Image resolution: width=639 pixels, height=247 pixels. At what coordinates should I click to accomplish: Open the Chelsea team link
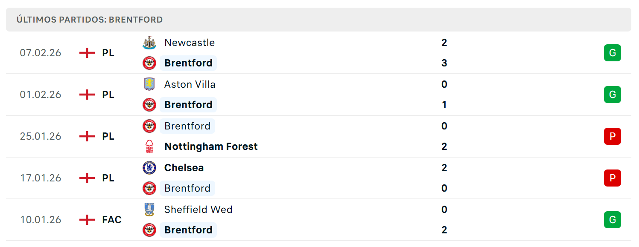(184, 168)
